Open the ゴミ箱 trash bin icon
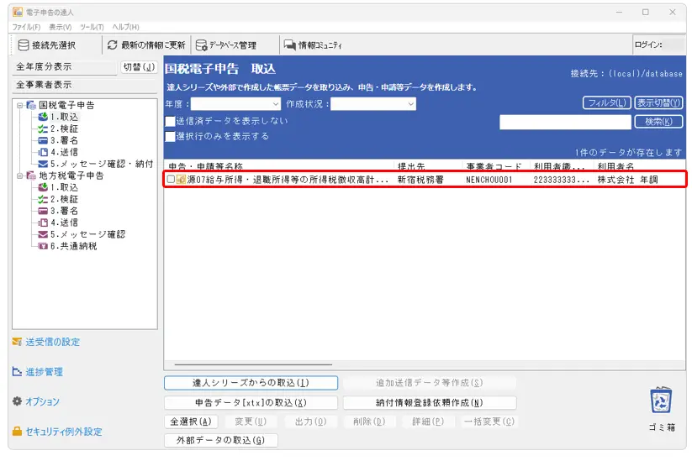This screenshot has width=692, height=461. (x=660, y=401)
